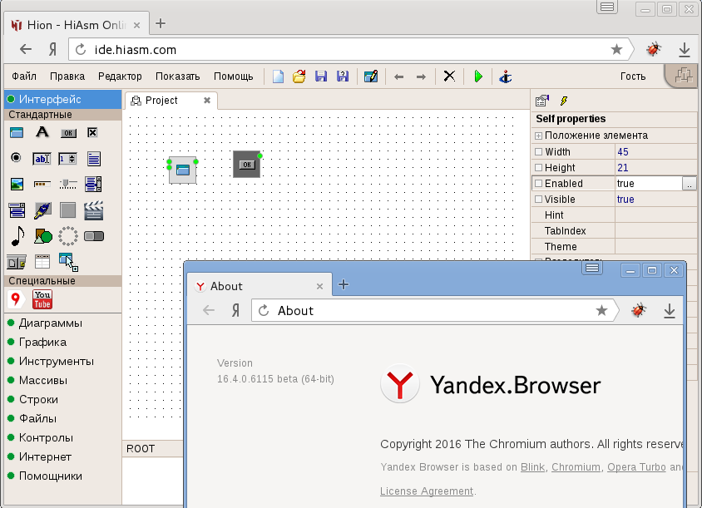
Task: Pick the list box component with scrollbar
Action: [x=93, y=184]
